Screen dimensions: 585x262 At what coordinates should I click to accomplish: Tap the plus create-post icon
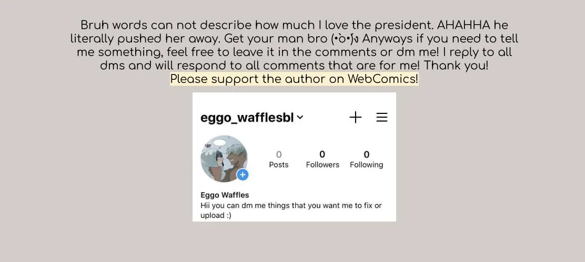pyautogui.click(x=356, y=118)
